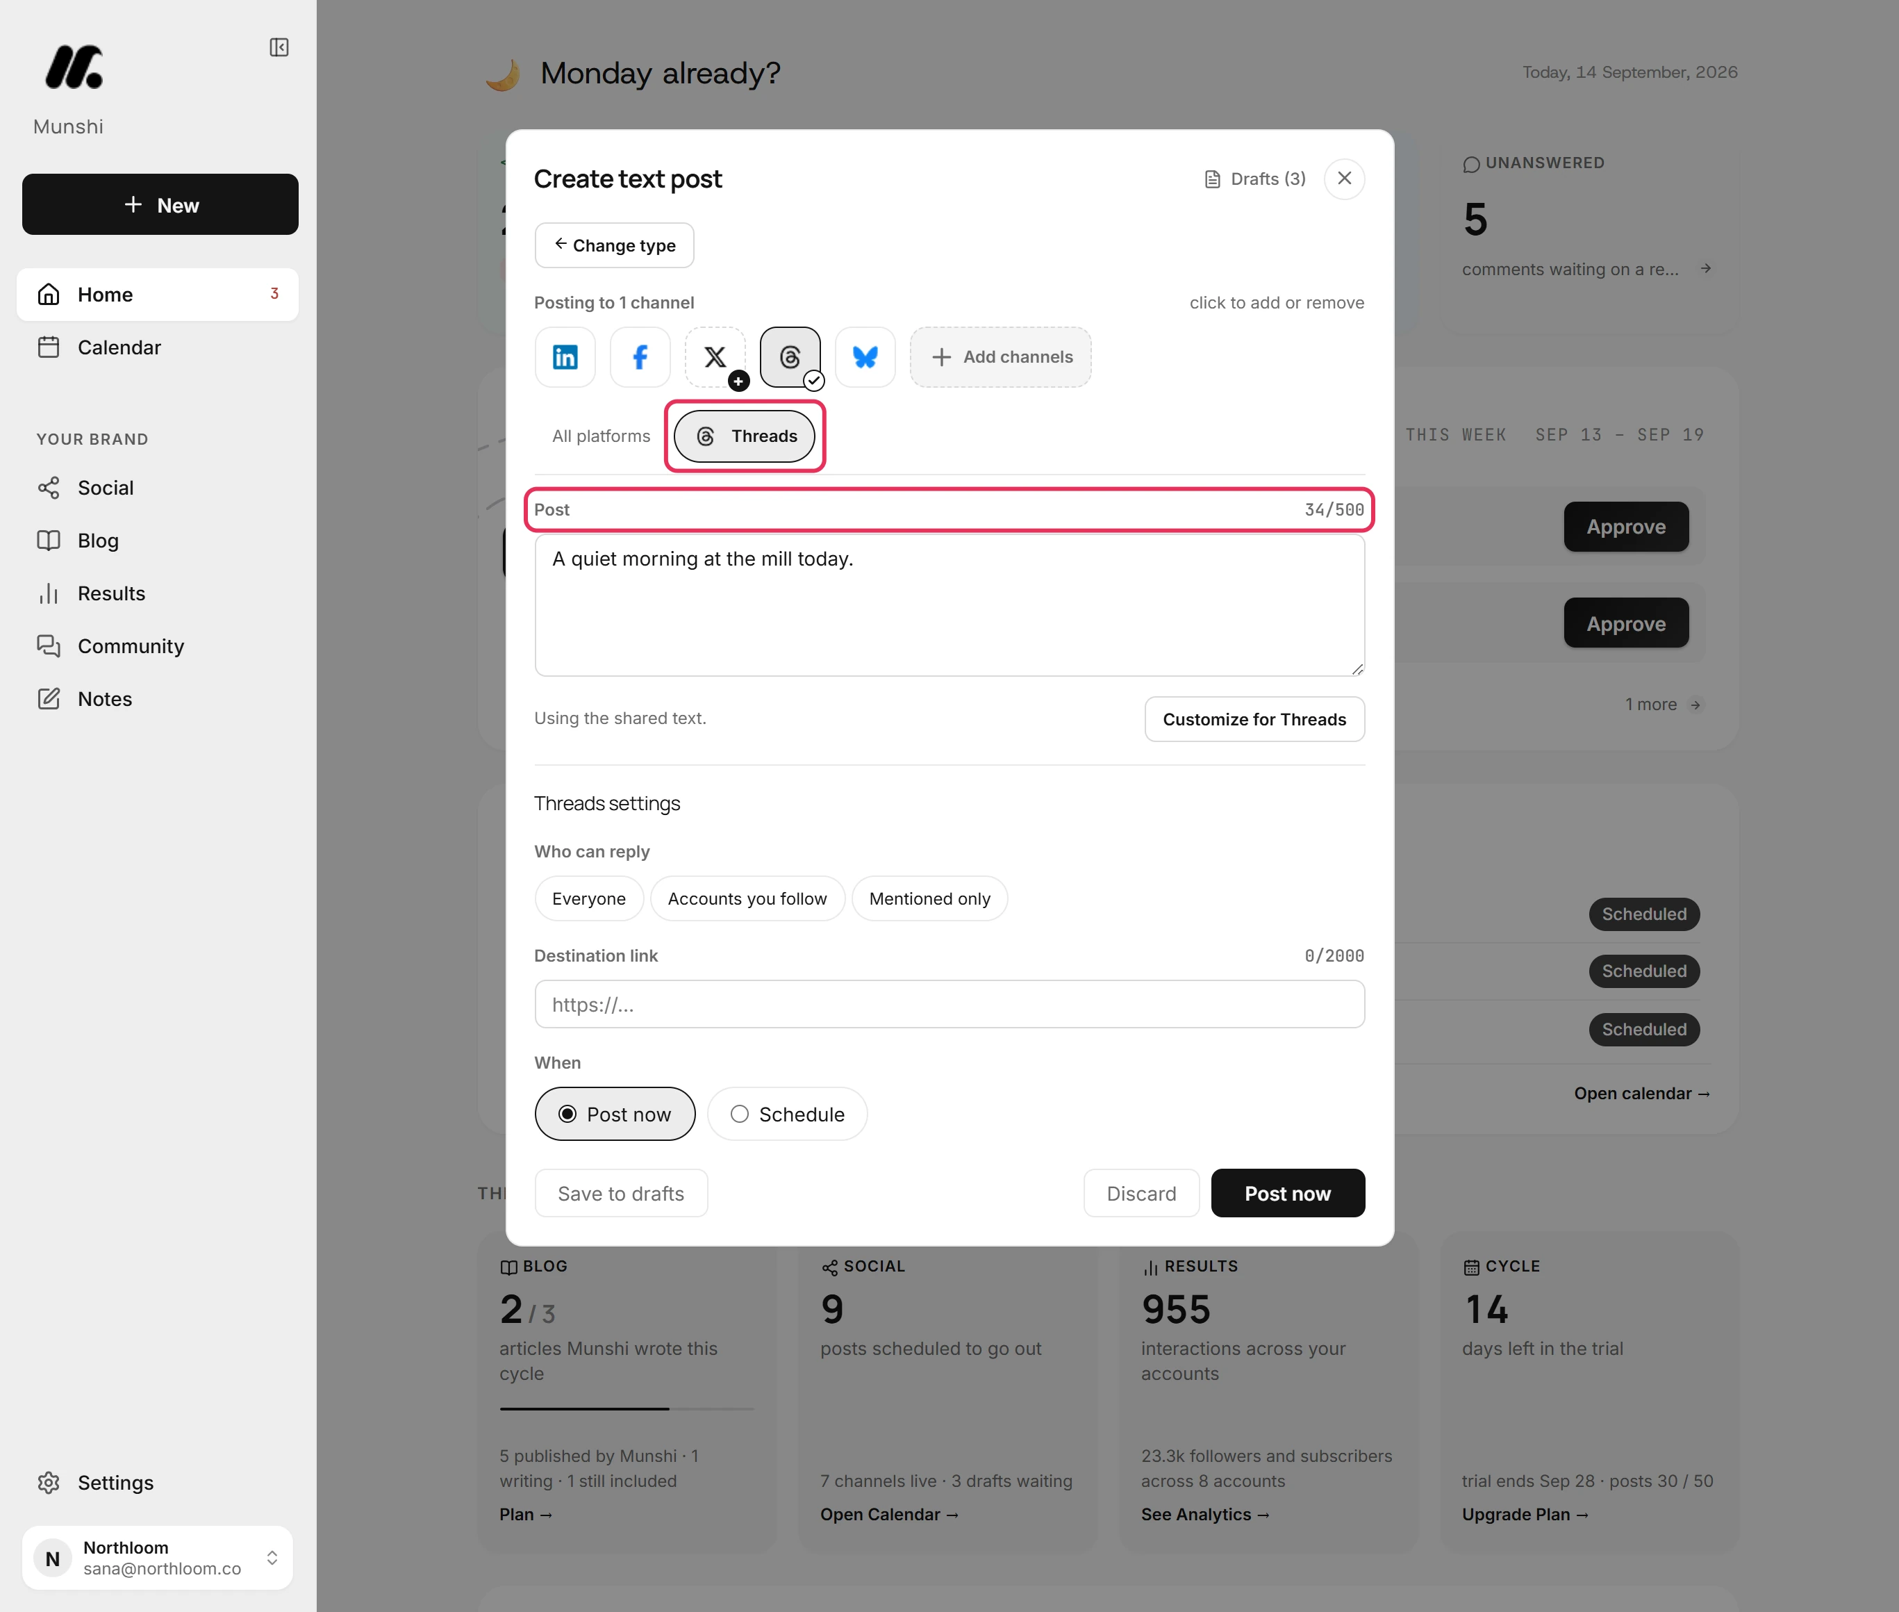Toggle the LinkedIn channel
This screenshot has height=1612, width=1899.
pos(565,357)
